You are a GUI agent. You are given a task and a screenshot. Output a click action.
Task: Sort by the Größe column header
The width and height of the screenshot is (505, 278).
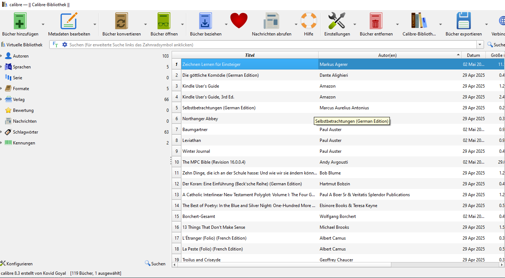pos(495,55)
